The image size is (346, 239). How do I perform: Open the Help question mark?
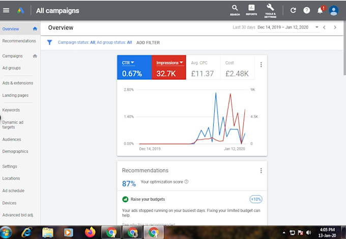click(x=306, y=10)
